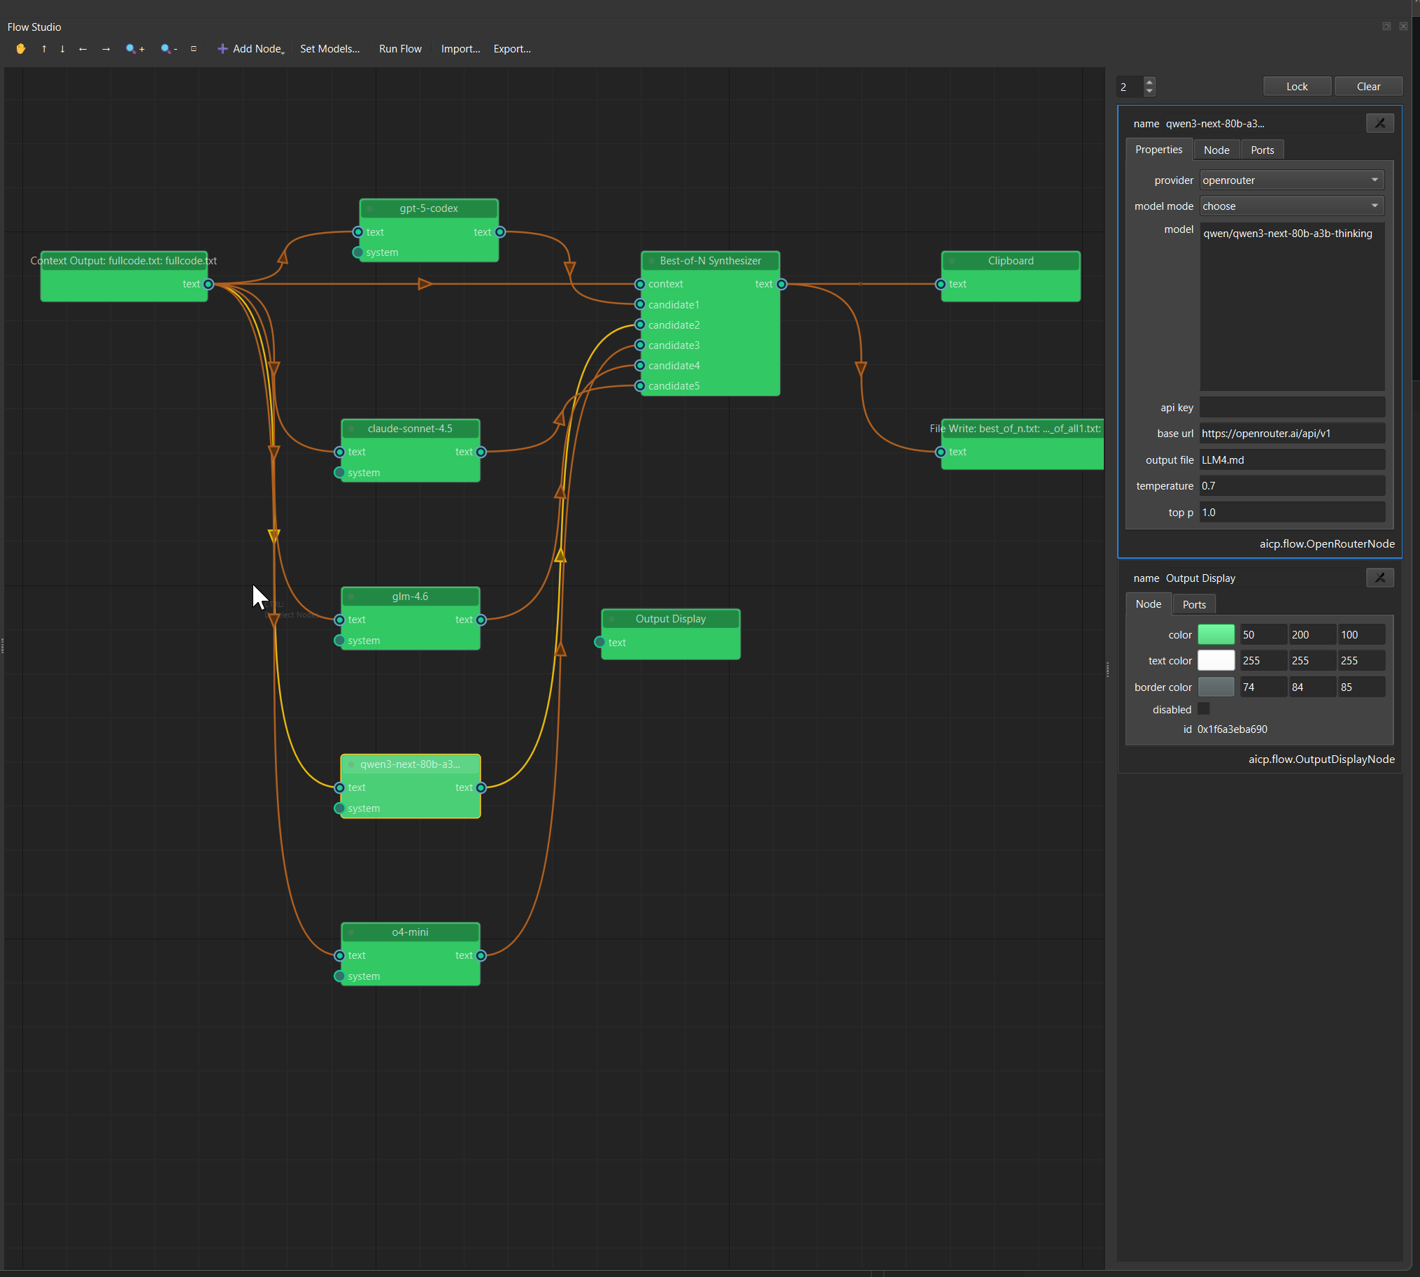Screen dimensions: 1420x1277
Task: Click the synthesizer candidate5 input port
Action: 640,386
